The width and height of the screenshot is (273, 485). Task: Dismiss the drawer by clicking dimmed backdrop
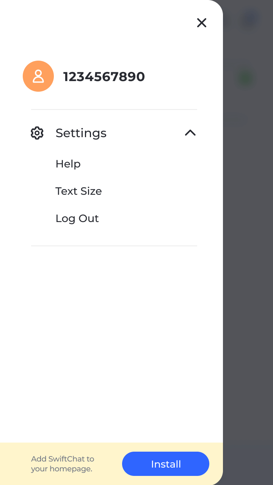tap(248, 265)
